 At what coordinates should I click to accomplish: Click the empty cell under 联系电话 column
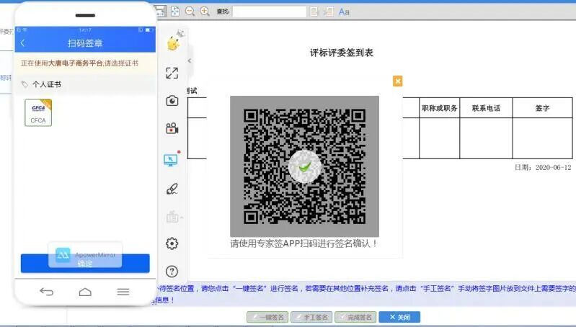(x=486, y=138)
